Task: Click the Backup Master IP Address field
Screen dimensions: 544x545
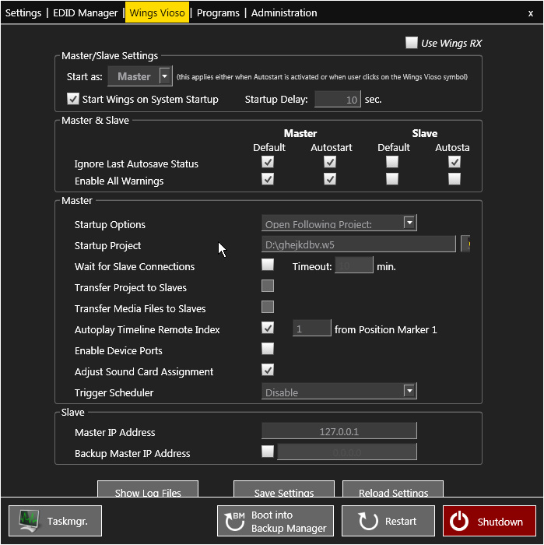Action: coord(347,452)
